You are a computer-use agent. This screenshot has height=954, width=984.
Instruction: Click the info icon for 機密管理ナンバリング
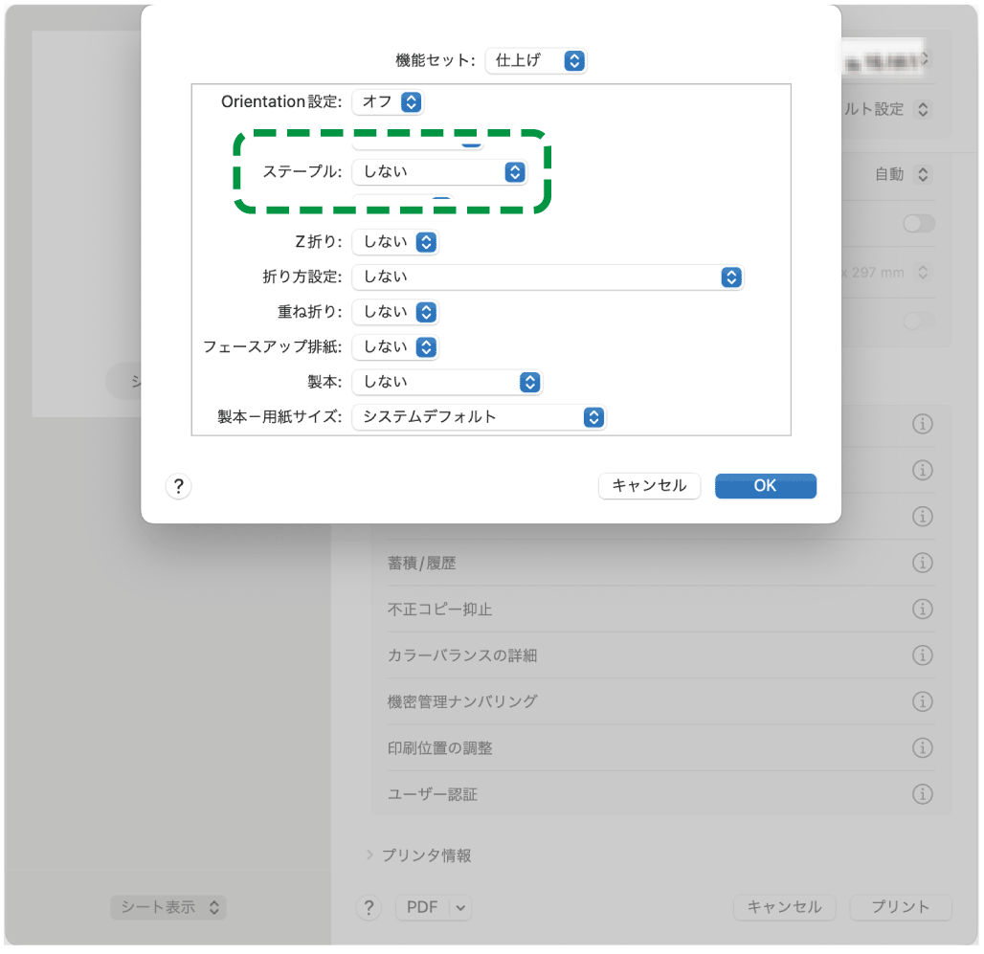click(x=922, y=701)
